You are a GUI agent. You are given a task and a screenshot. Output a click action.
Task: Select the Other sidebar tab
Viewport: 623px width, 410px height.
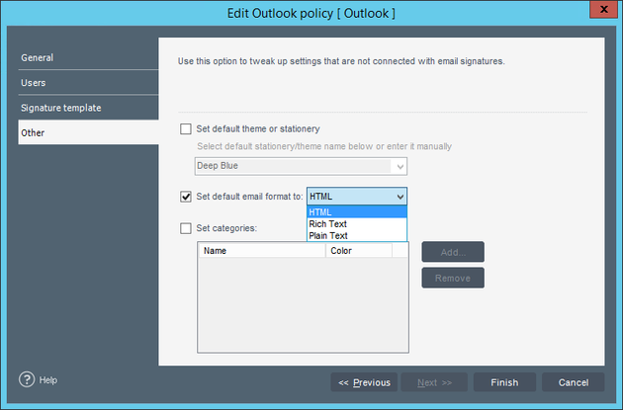coord(88,132)
